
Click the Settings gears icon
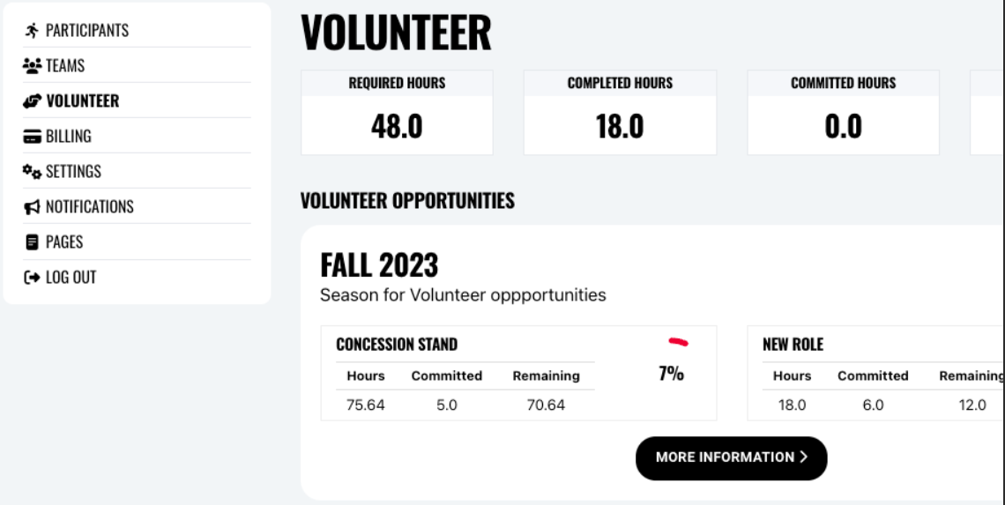click(32, 171)
